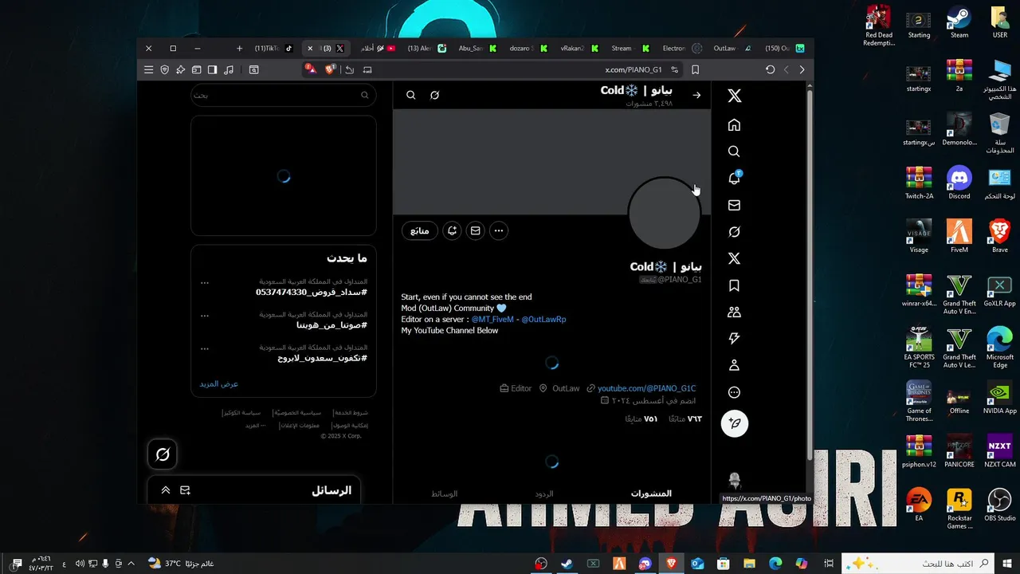Open @OutLawRp mention link
The image size is (1020, 574).
coord(543,319)
